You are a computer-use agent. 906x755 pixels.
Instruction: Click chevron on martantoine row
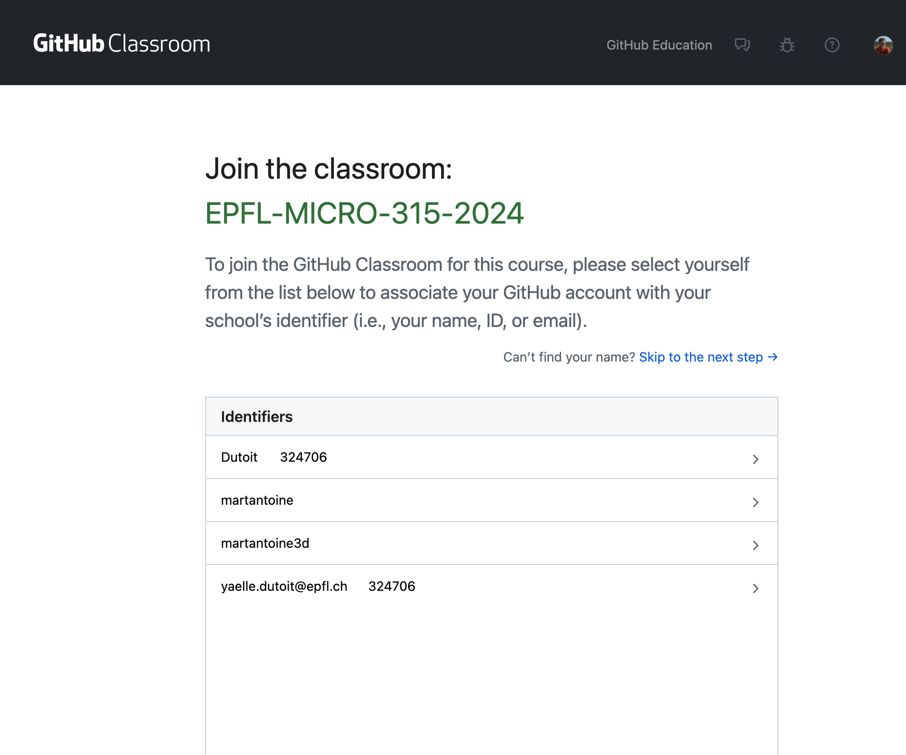tap(755, 502)
